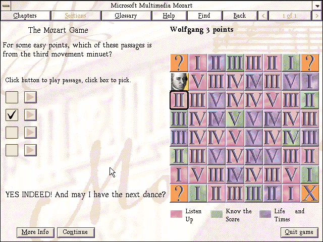
Task: Play the second passage, next to the checked box
Action: pyautogui.click(x=30, y=115)
